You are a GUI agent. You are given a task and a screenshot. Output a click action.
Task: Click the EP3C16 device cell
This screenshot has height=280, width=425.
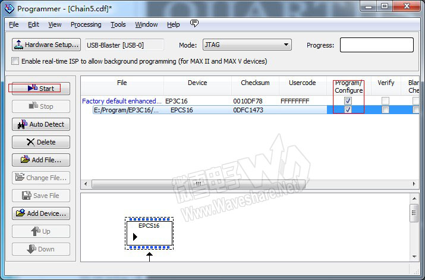177,101
